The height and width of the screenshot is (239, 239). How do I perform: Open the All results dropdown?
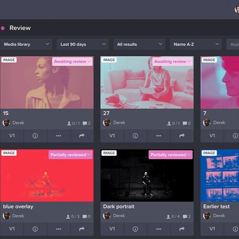[139, 44]
